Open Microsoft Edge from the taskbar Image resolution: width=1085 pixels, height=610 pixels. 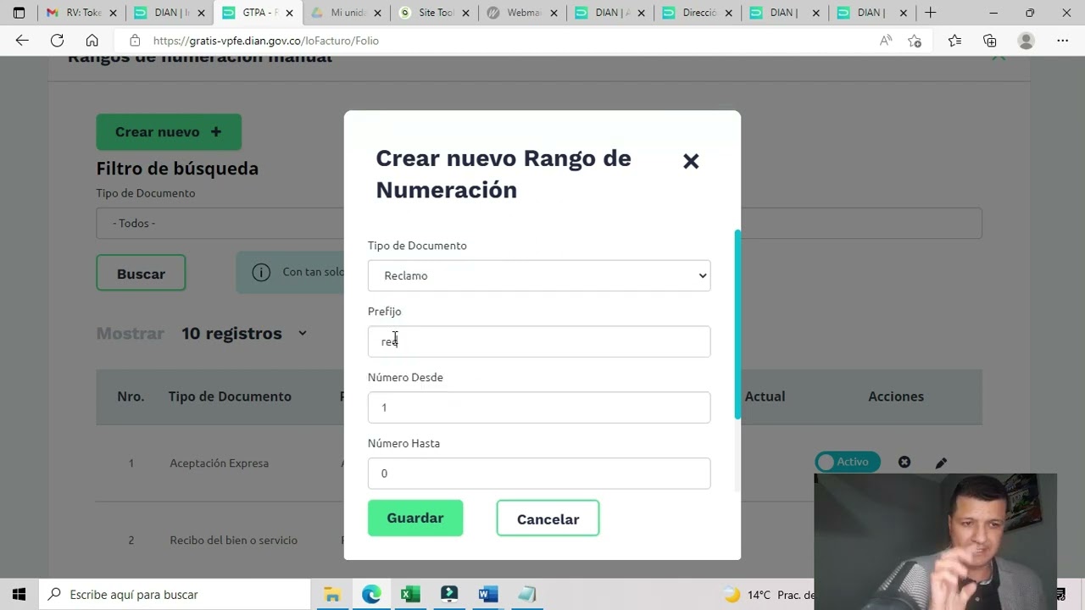[371, 595]
